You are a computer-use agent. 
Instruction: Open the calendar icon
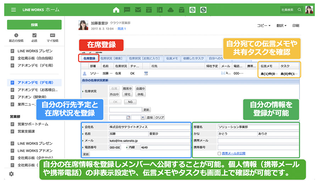[x=149, y=10]
